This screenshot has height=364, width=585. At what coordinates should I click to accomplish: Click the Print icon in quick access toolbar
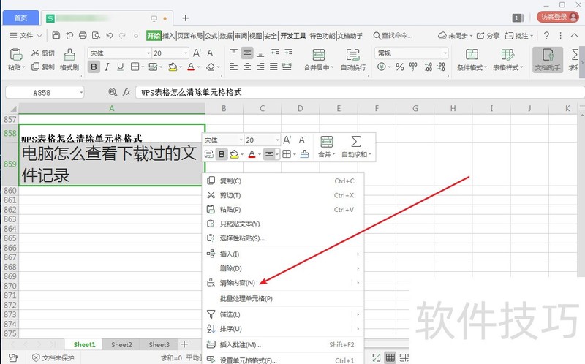pos(83,35)
